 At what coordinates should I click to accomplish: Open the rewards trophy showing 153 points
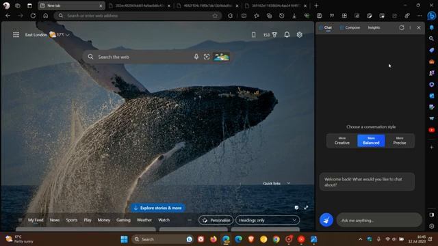pyautogui.click(x=270, y=35)
